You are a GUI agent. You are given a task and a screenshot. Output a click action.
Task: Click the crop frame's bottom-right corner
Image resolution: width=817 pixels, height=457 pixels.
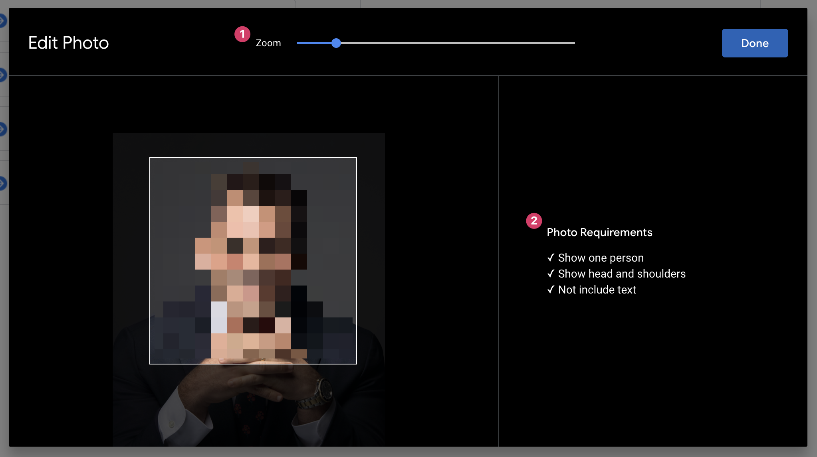356,364
